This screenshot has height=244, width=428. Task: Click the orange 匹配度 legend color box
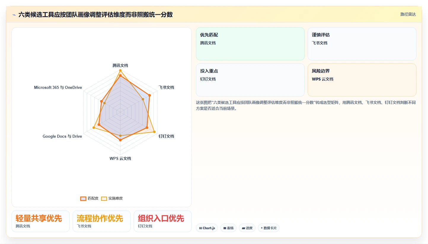(83, 198)
